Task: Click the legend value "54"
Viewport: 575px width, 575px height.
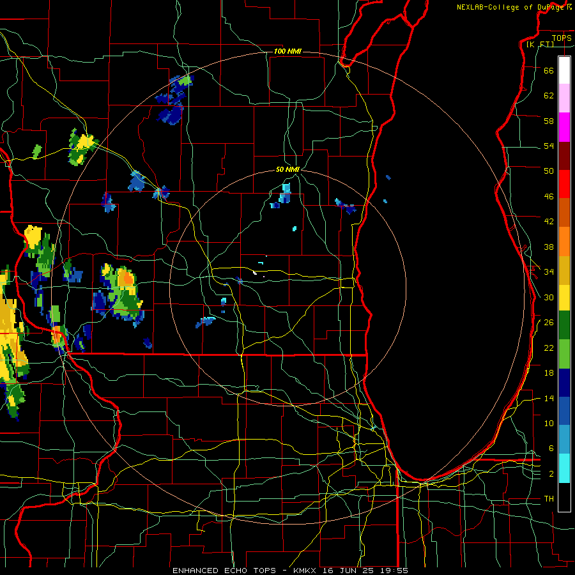Action: (x=549, y=146)
